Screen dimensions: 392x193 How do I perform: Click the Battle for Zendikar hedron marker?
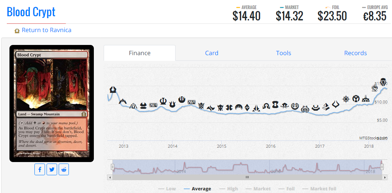[x=247, y=107]
